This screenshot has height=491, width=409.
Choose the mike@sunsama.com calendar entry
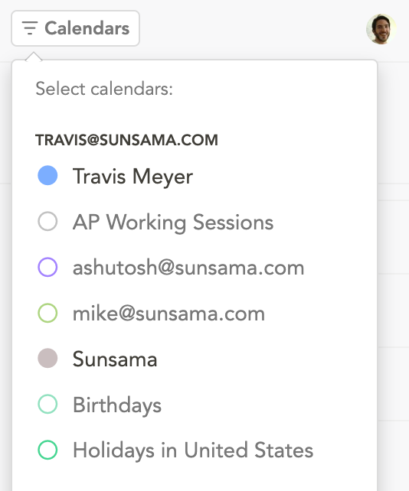pos(169,313)
